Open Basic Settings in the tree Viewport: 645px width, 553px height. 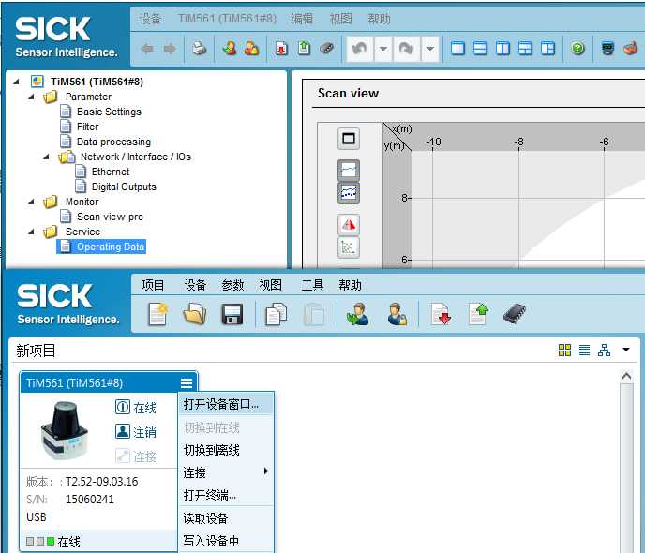[x=109, y=112]
